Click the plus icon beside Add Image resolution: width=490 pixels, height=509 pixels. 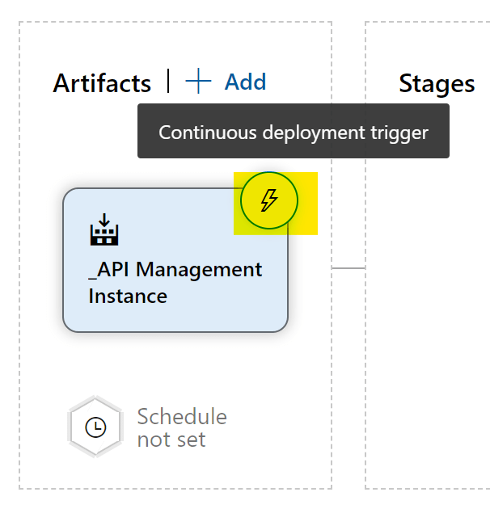[x=198, y=82]
